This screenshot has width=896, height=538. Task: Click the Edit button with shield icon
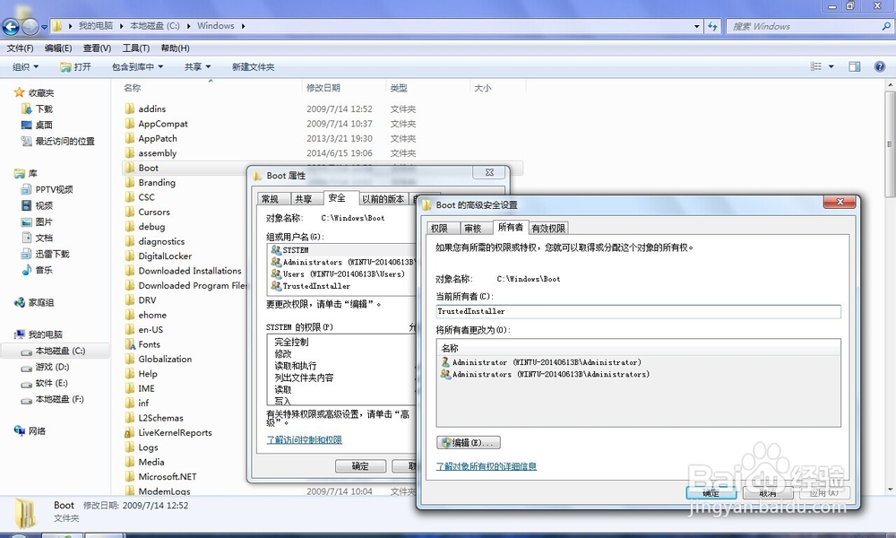coord(470,443)
